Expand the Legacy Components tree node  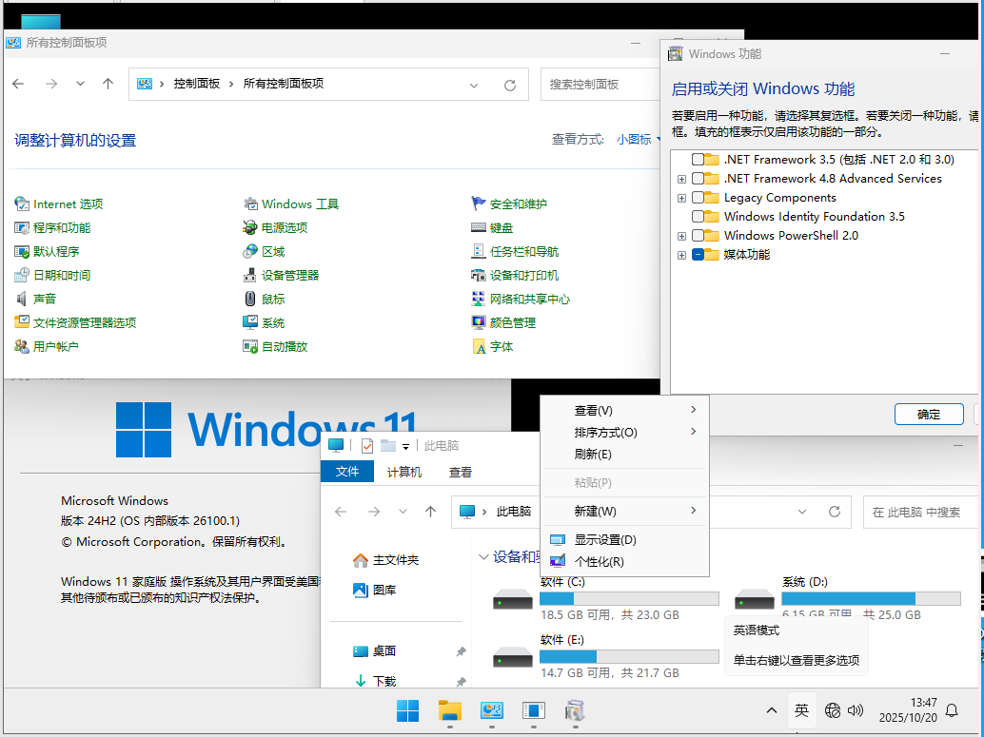(x=681, y=197)
